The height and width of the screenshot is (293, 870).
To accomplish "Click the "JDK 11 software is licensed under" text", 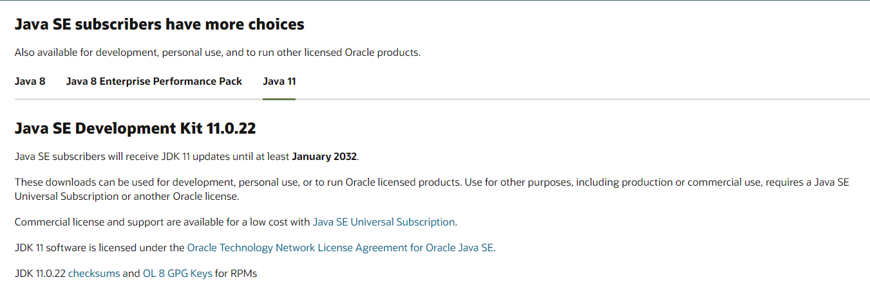I will (x=100, y=248).
